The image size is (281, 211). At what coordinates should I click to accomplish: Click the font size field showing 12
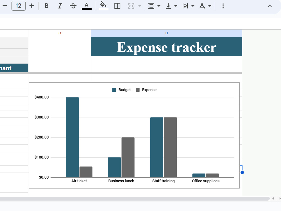[19, 6]
